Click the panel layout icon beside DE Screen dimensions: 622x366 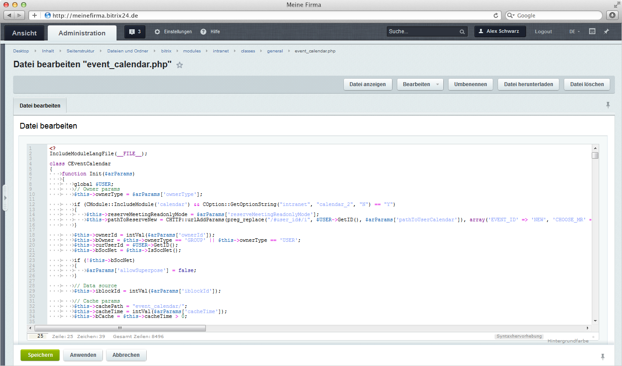(592, 31)
